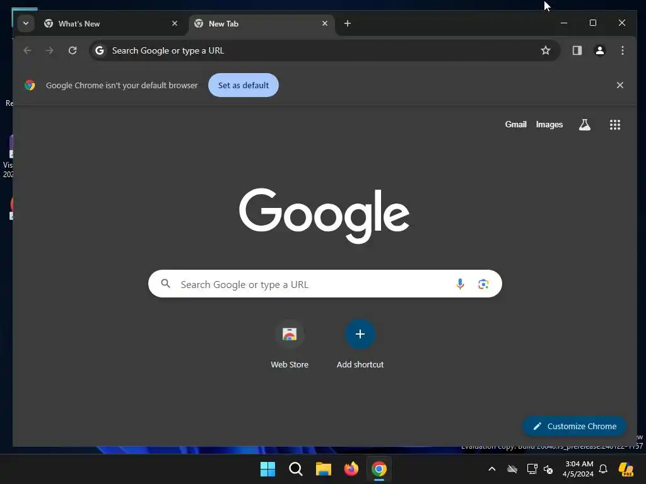Viewport: 646px width, 484px height.
Task: Maximize the Chrome window
Action: 593,23
